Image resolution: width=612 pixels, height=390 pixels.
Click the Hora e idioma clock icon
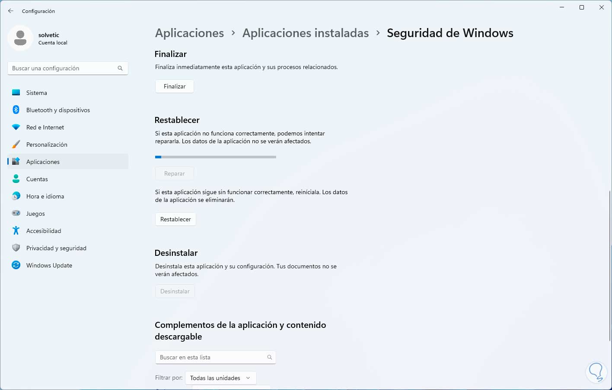(16, 196)
